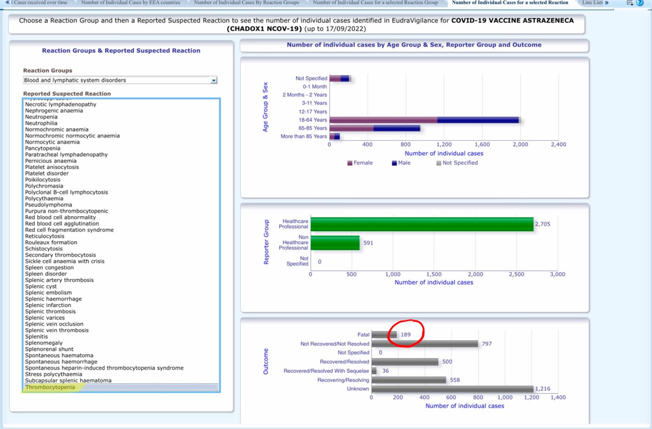The height and width of the screenshot is (429, 652).
Task: Open the Reaction Groups dropdown arrow
Action: tap(214, 81)
